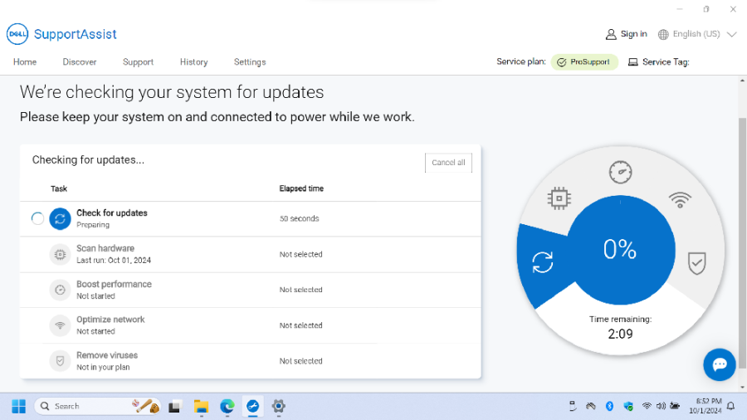Click the 'Not in your plan' text

103,367
